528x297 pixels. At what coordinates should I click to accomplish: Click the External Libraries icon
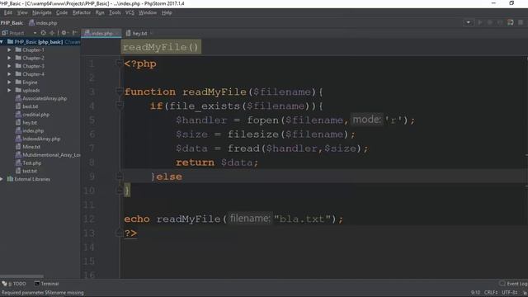pos(10,179)
